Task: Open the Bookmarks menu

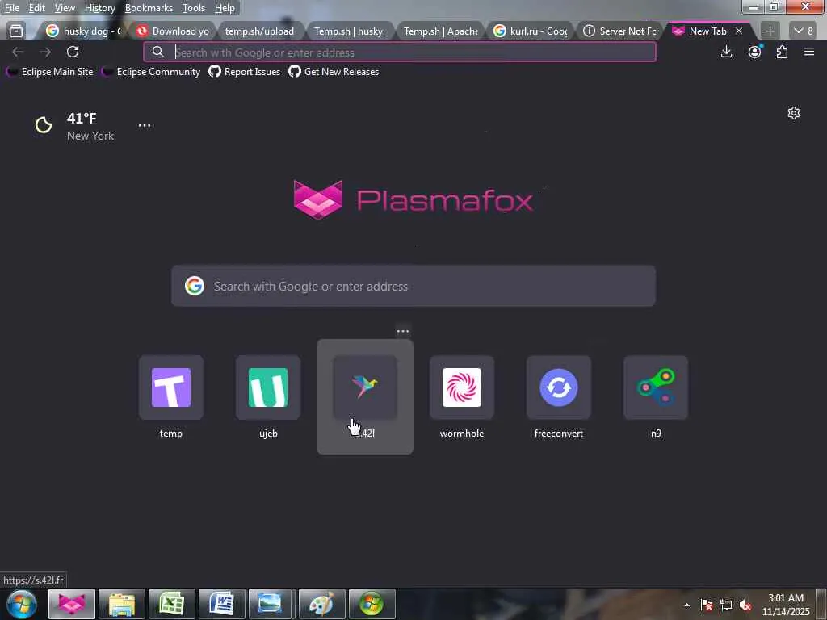Action: tap(149, 8)
